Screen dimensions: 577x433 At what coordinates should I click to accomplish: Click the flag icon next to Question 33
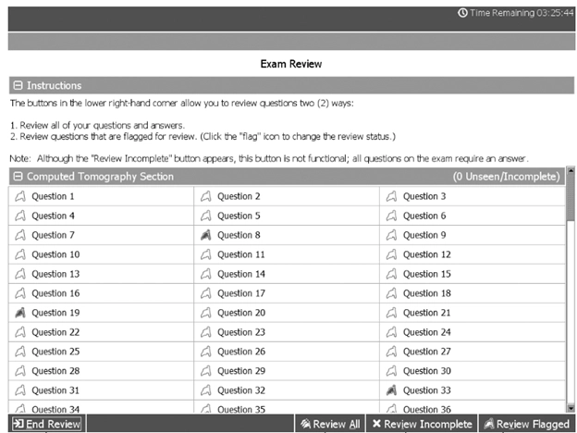pos(391,390)
